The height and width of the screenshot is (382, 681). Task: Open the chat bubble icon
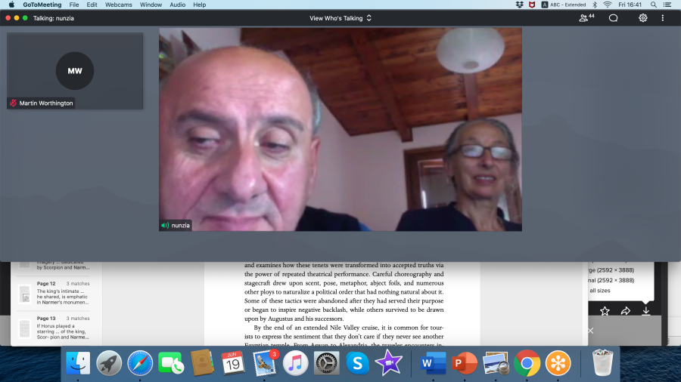tap(613, 18)
